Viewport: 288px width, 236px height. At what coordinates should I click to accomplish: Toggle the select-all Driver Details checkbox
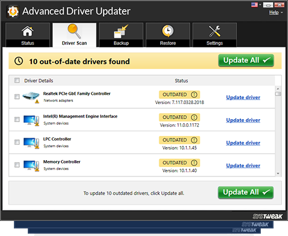(17, 80)
